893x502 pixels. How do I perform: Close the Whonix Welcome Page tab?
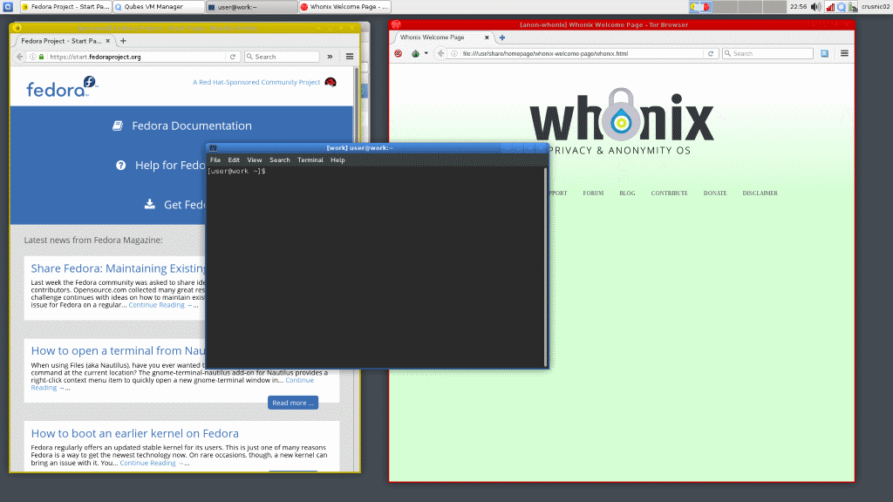[x=487, y=37]
